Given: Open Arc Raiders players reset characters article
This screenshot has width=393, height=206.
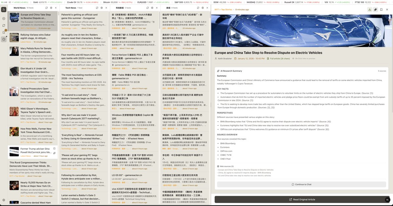Looking at the screenshot, I should click(x=84, y=42).
